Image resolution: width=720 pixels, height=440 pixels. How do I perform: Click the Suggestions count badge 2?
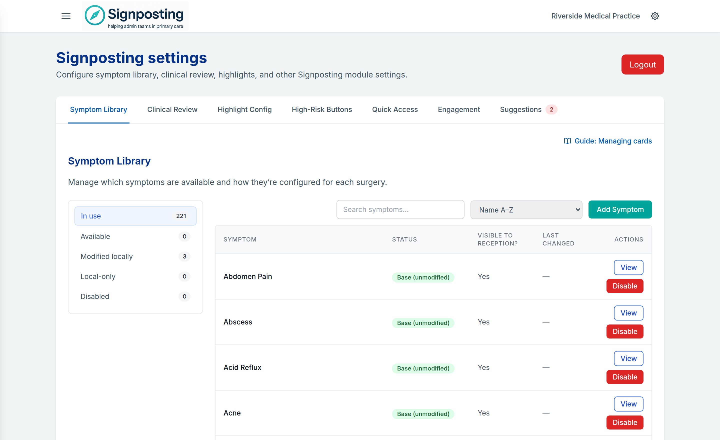coord(551,109)
